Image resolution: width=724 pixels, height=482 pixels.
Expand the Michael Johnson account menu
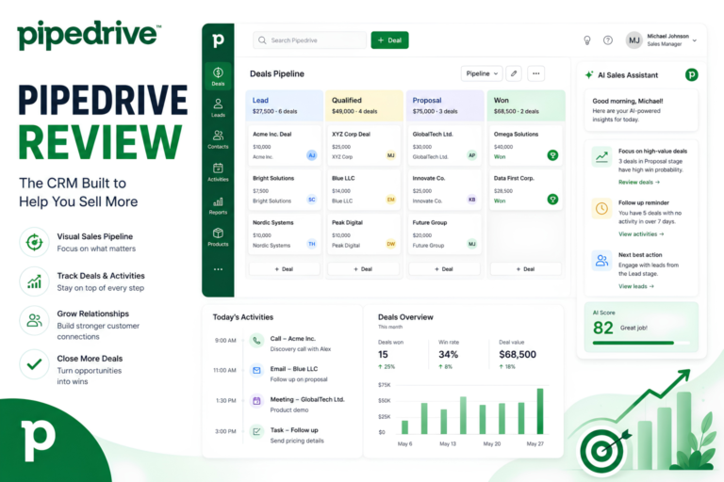click(694, 40)
